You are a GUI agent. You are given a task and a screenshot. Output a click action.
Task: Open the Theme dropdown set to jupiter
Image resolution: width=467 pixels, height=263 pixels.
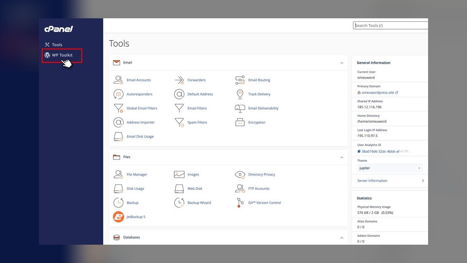click(x=390, y=168)
